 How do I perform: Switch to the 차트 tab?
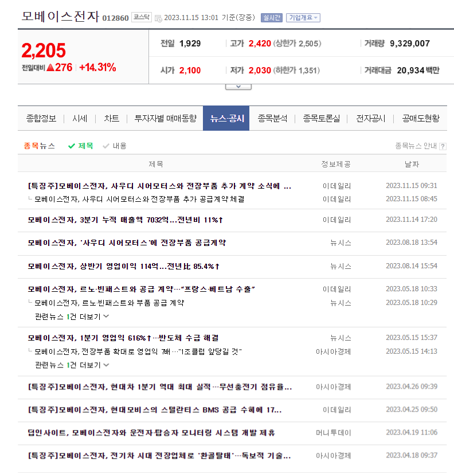tap(112, 118)
